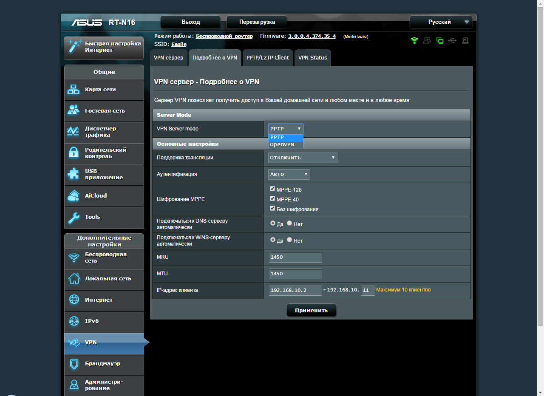
Task: Expand the Аутентификация dropdown
Action: point(289,174)
